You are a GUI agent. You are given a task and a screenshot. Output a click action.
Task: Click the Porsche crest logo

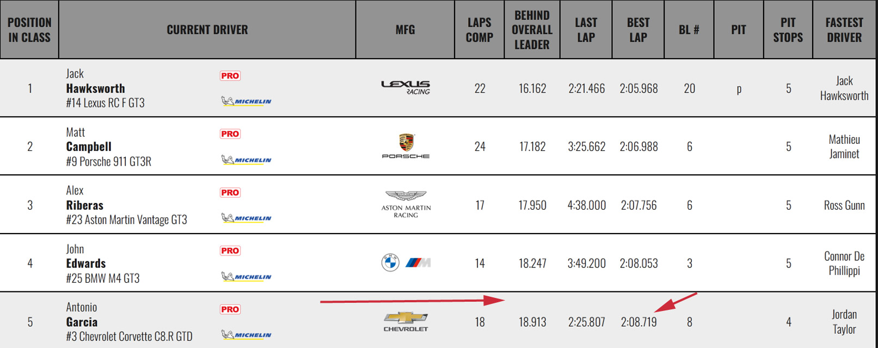pyautogui.click(x=406, y=143)
